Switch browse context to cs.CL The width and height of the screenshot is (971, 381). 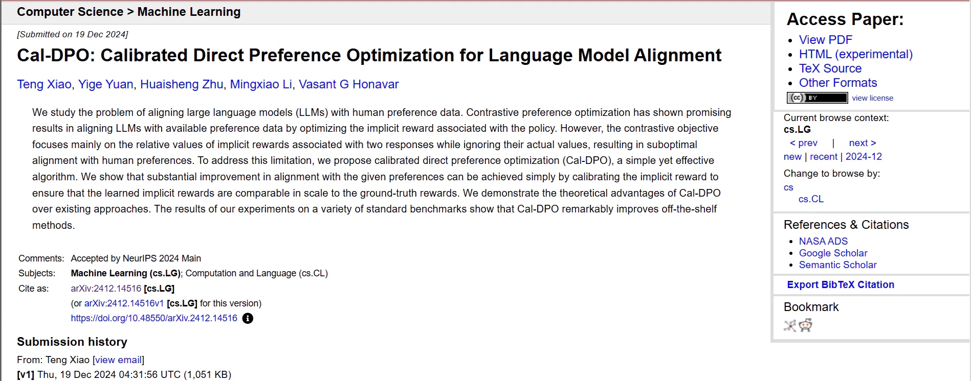[811, 199]
